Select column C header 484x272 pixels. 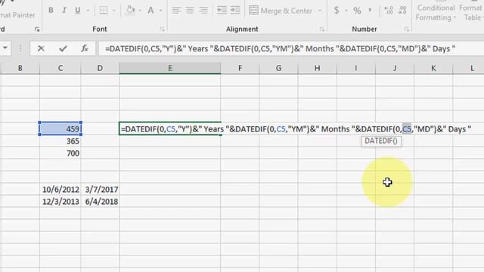coord(60,68)
